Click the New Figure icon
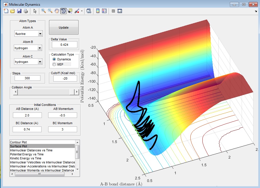 [x=6, y=11]
